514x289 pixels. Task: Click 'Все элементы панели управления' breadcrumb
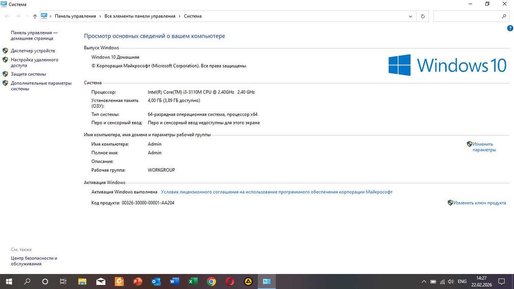[x=140, y=16]
